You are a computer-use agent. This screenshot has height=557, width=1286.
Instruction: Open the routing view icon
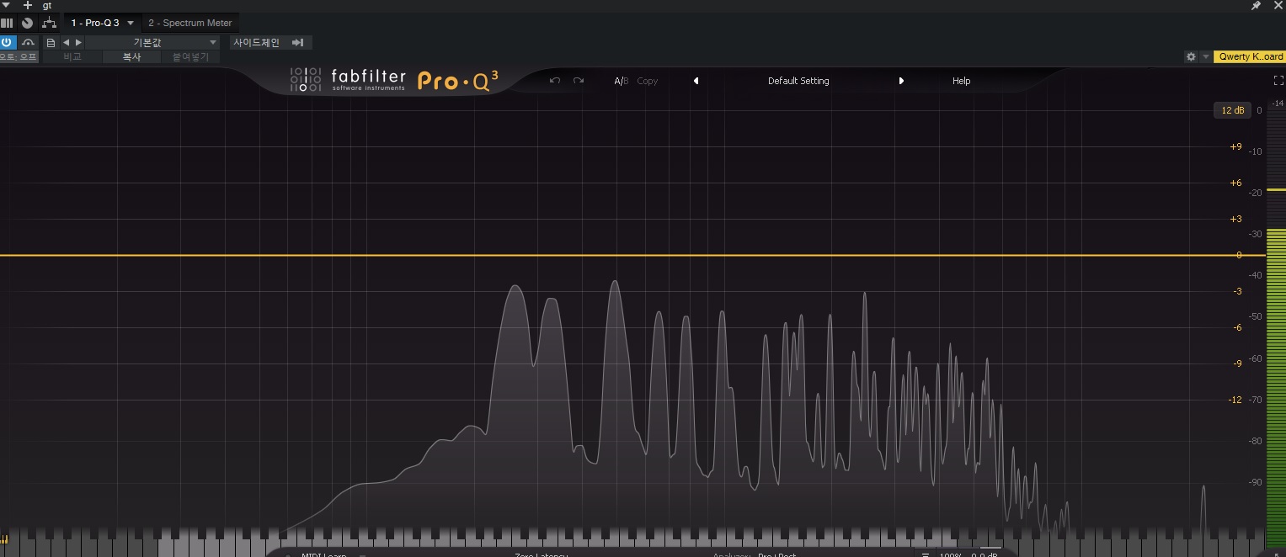click(x=50, y=23)
